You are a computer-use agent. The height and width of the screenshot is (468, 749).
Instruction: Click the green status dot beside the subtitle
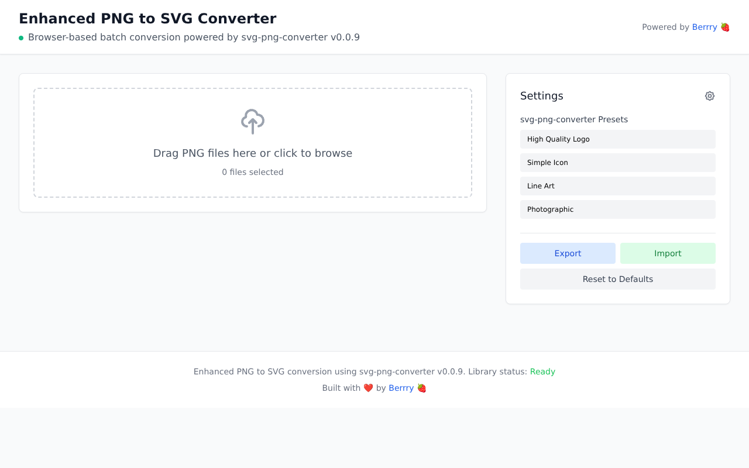point(21,37)
